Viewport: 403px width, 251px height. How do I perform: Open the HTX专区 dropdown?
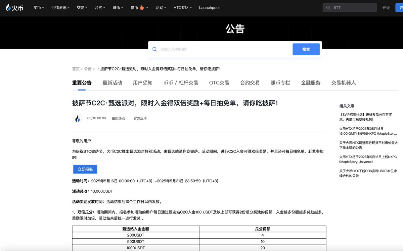pyautogui.click(x=183, y=8)
